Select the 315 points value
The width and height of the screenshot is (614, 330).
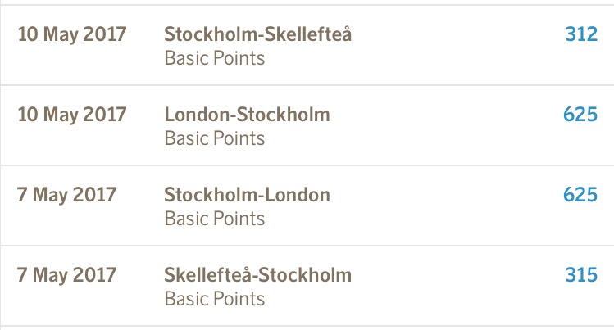coord(580,274)
